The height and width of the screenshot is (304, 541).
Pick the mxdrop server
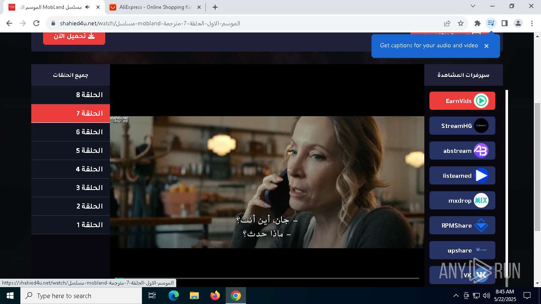pos(462,201)
